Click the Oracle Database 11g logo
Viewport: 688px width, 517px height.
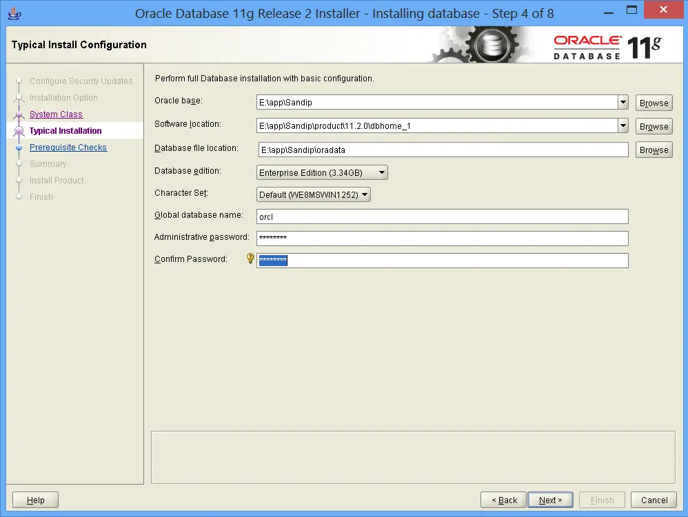607,47
